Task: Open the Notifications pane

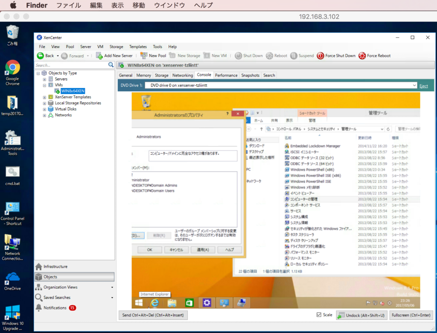Action: [x=56, y=308]
